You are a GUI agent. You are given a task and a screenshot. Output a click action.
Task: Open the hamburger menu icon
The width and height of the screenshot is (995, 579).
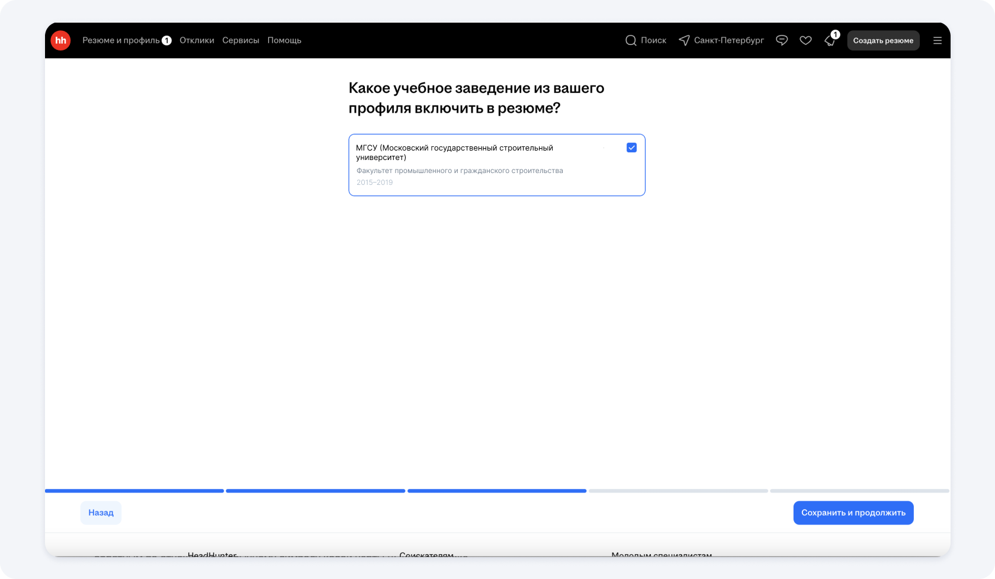coord(937,40)
